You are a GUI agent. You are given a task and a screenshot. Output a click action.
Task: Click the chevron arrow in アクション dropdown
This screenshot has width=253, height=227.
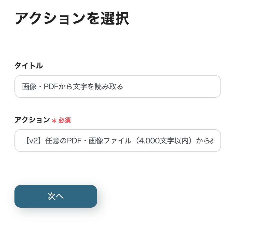tap(211, 141)
